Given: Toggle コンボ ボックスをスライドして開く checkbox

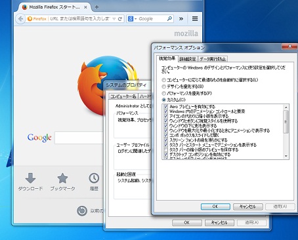Looking at the screenshot, I should click(165, 135).
